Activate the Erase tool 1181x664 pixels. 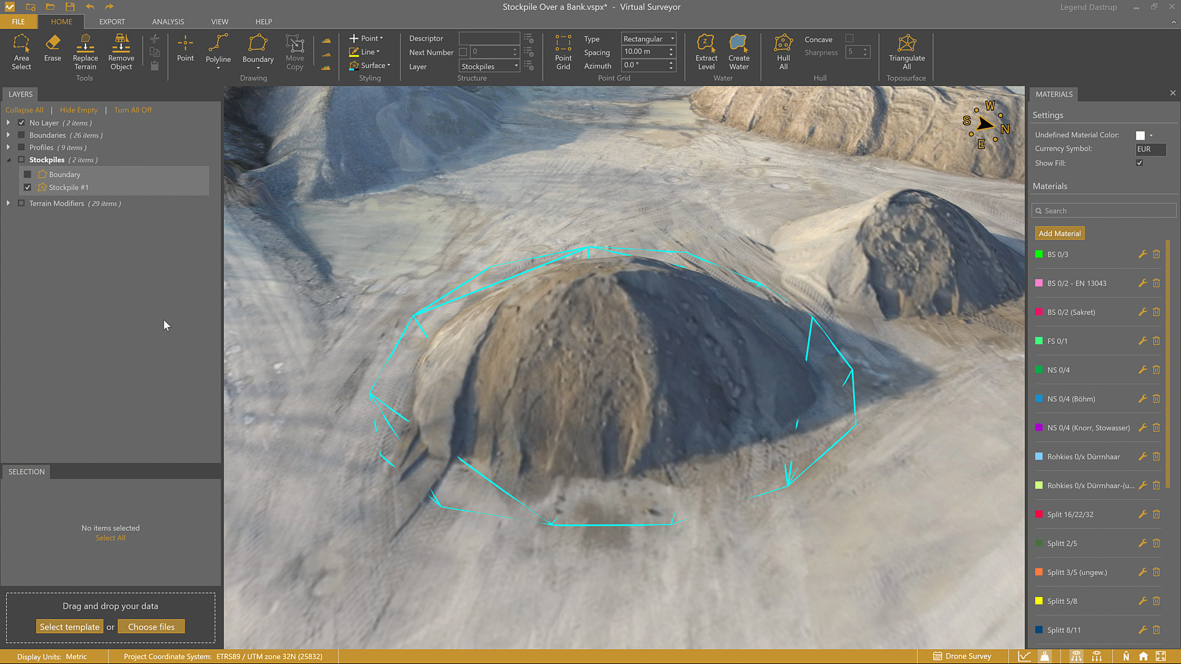coord(52,48)
